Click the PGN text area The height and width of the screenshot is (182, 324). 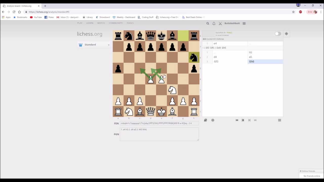(x=159, y=134)
